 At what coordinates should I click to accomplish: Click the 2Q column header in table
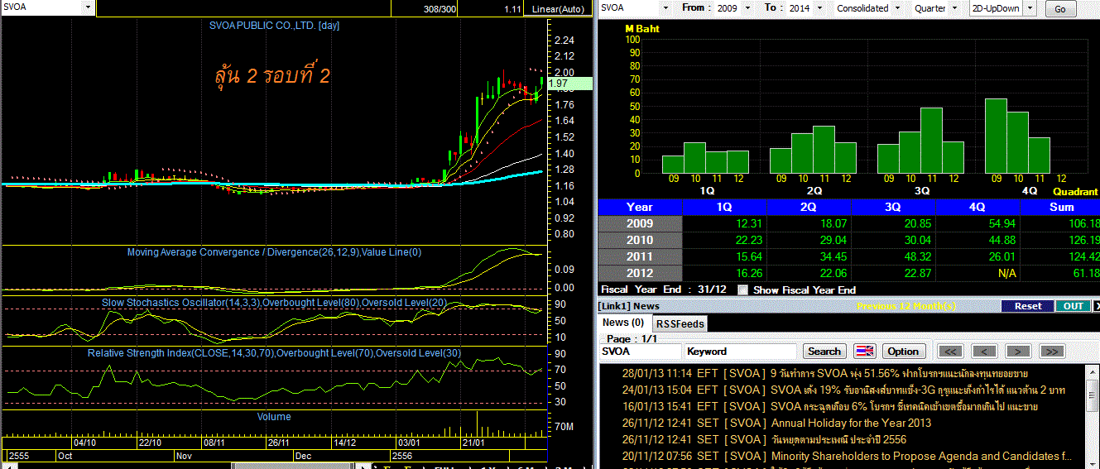point(809,207)
